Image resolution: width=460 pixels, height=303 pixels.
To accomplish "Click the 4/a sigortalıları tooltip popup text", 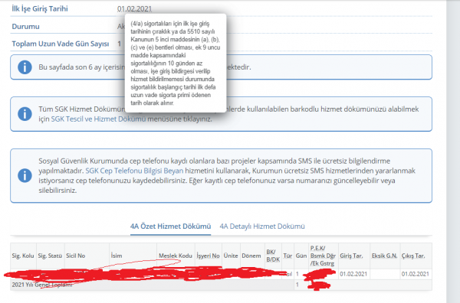I will point(176,64).
